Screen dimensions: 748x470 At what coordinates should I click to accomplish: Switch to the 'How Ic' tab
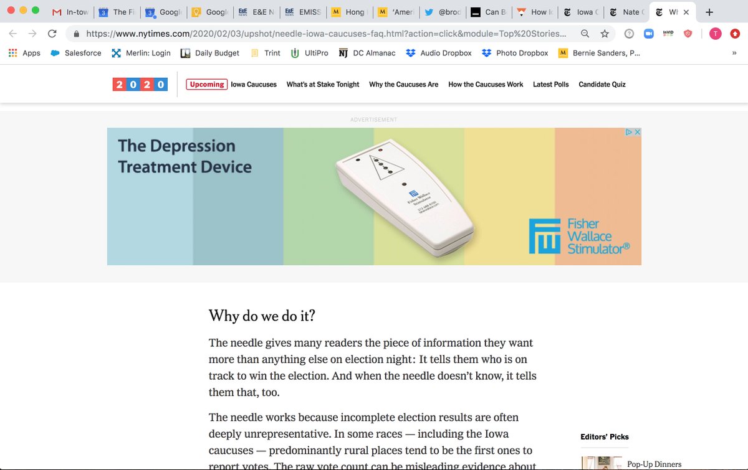click(534, 12)
